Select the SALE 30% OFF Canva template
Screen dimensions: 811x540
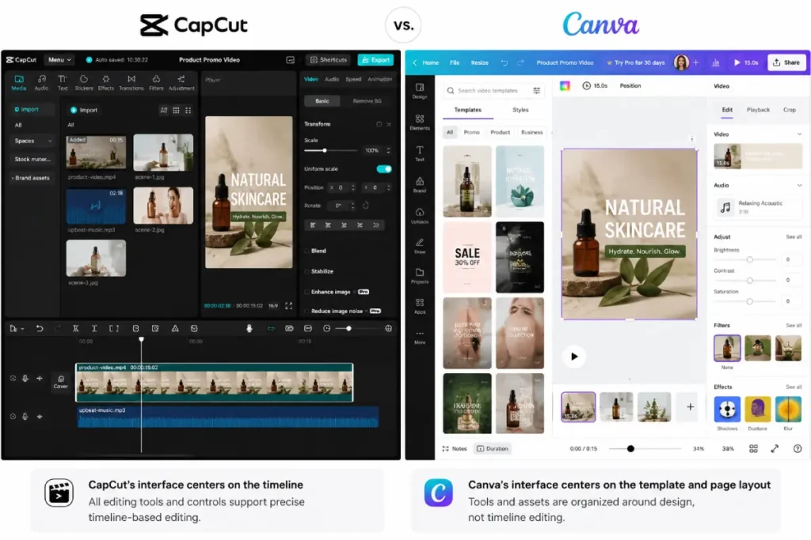[x=467, y=257]
